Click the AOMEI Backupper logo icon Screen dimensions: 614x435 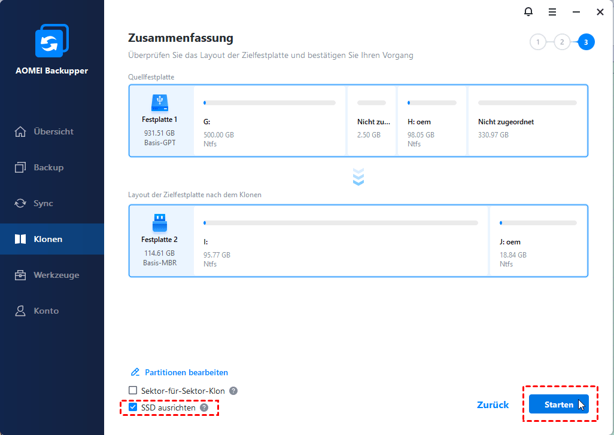tap(51, 41)
